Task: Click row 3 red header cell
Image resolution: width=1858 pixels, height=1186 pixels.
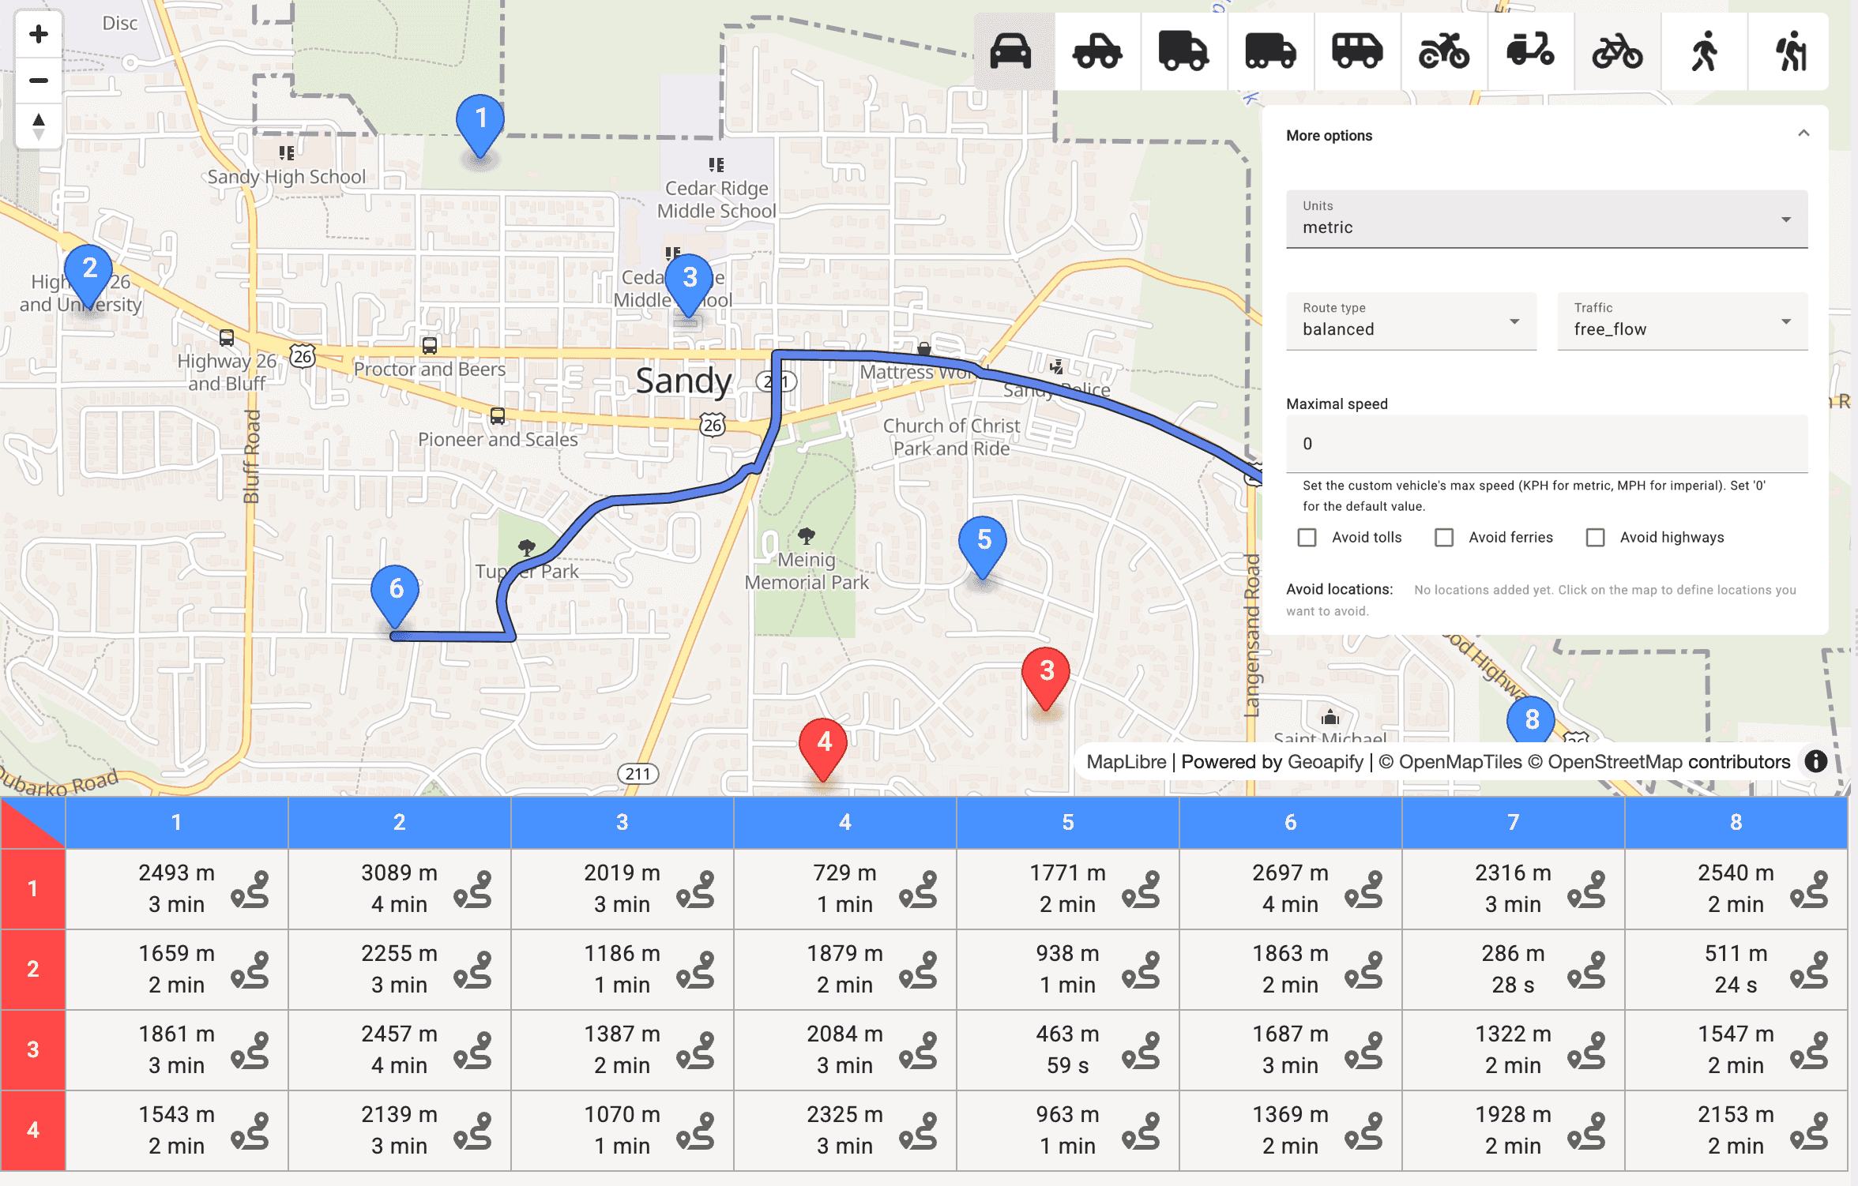Action: click(32, 1049)
